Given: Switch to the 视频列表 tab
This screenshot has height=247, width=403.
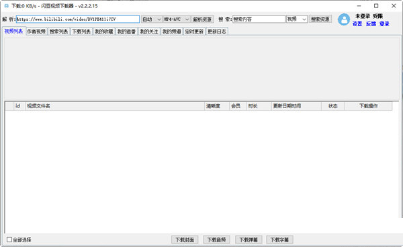Looking at the screenshot, I should click(x=13, y=32).
